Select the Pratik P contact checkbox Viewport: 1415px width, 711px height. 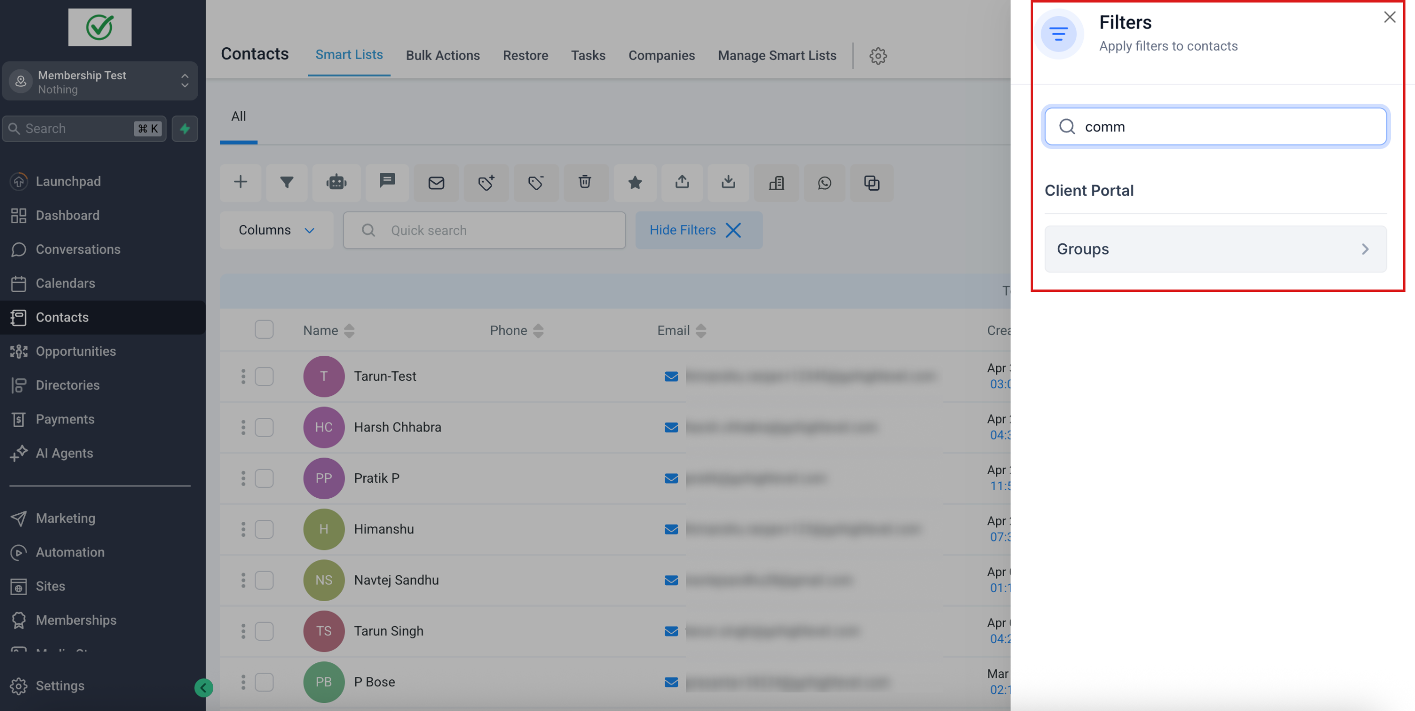(x=263, y=478)
